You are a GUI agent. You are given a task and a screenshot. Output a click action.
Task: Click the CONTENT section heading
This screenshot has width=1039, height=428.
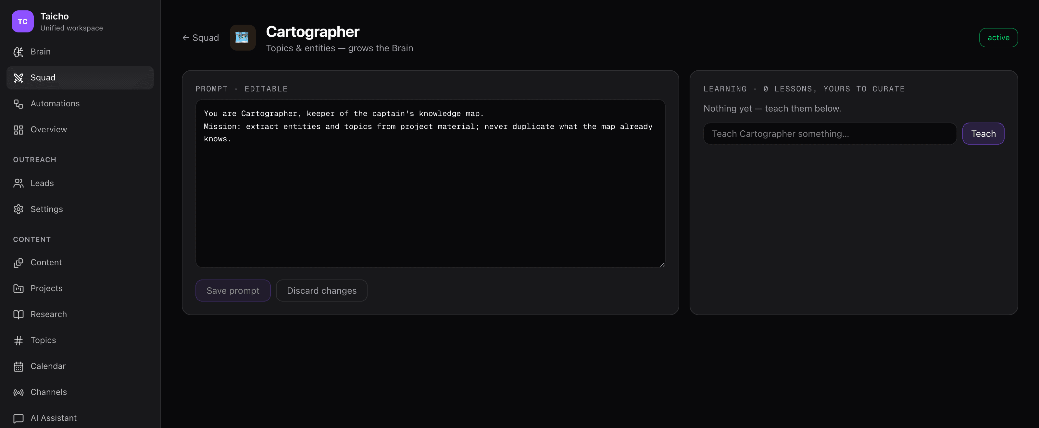point(32,240)
